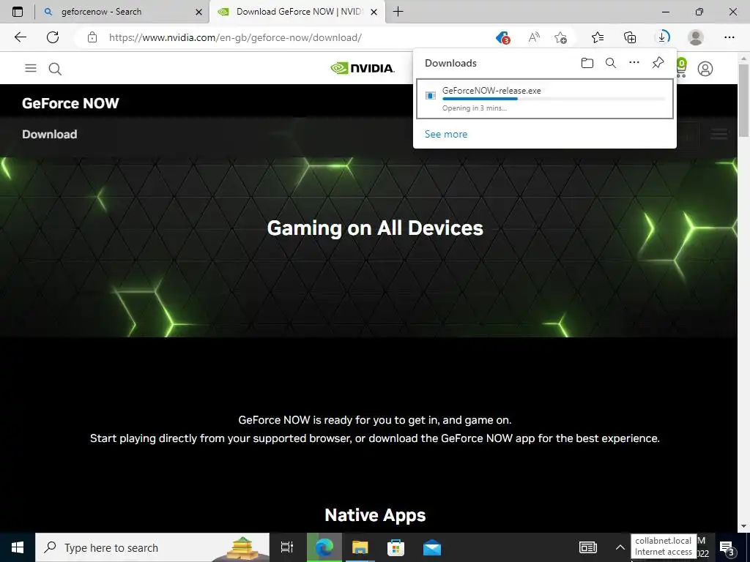
Task: Open the GeForce NOW sub-navigation menu icon
Action: [719, 135]
